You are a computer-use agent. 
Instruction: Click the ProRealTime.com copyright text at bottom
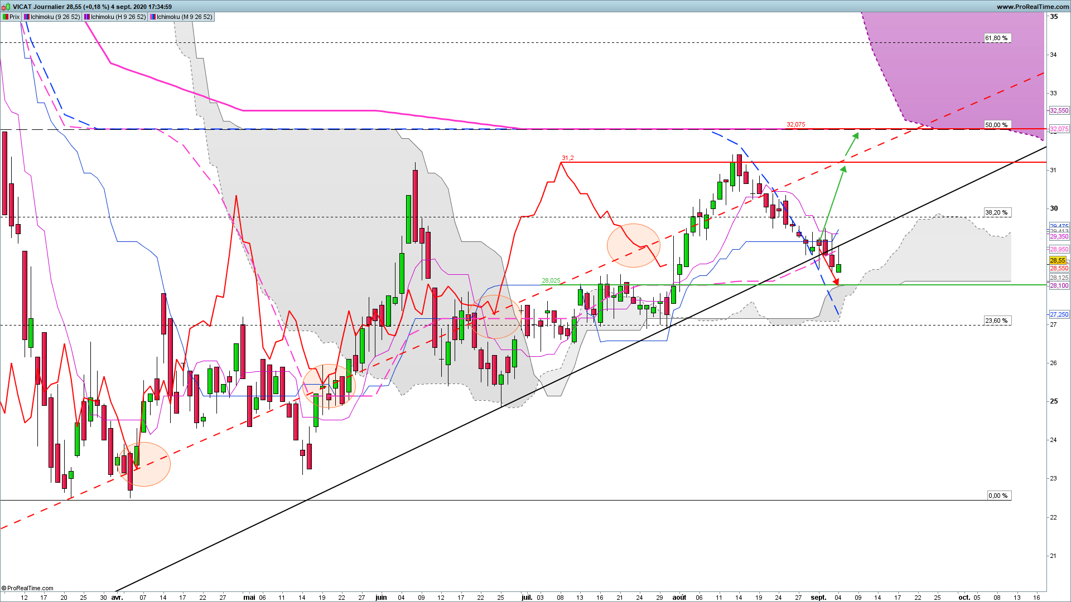point(28,588)
